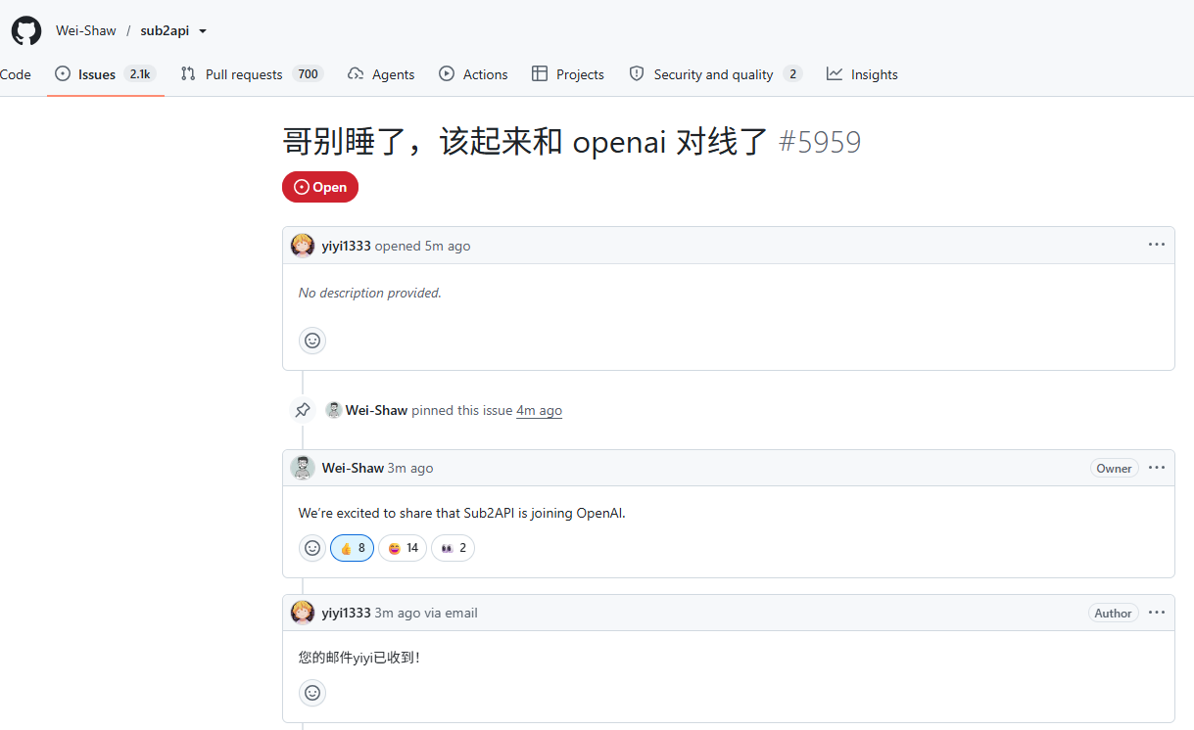Click the red Open status badge
The image size is (1194, 730).
pos(320,187)
